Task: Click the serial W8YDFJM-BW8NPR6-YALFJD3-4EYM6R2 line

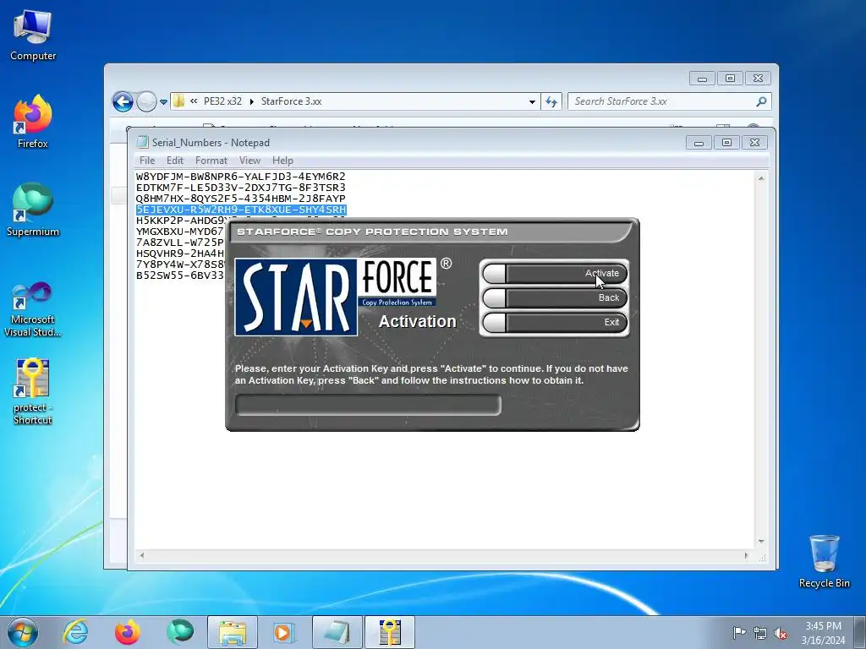Action: [241, 177]
